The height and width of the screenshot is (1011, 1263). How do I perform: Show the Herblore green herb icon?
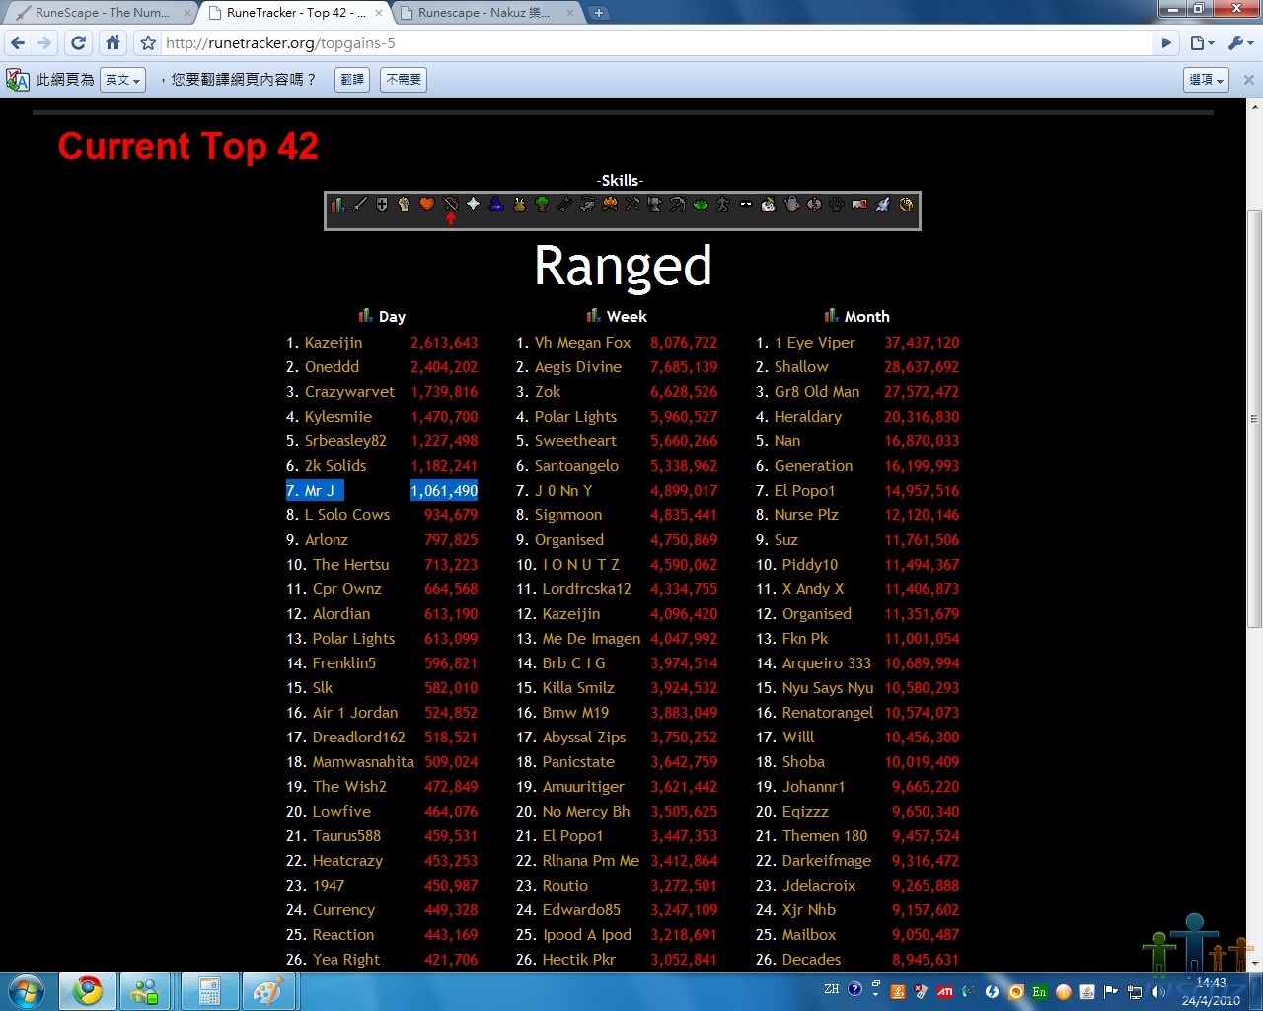click(x=701, y=204)
